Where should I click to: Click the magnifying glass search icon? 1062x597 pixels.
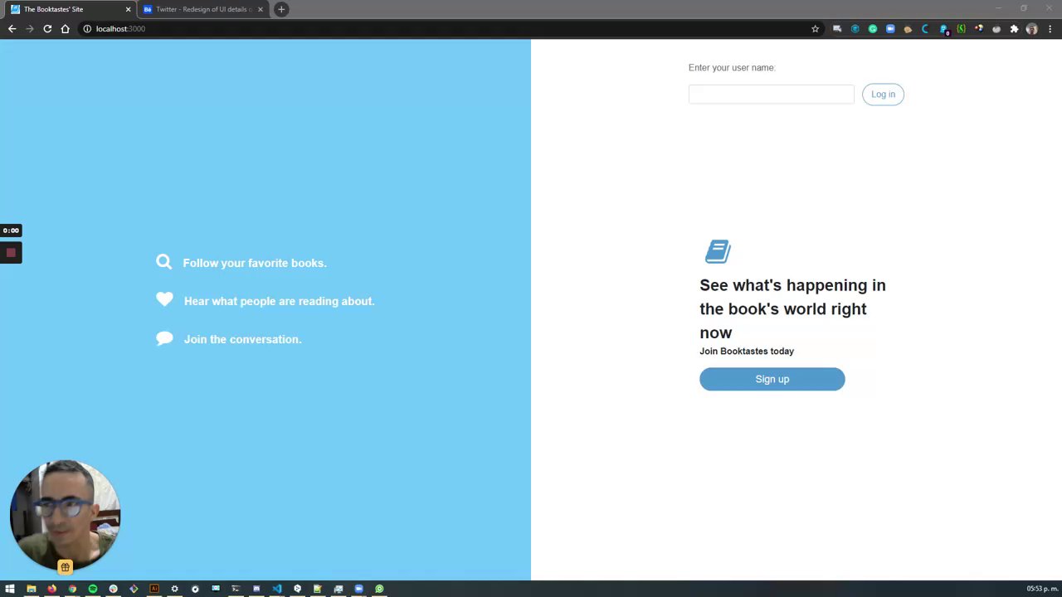[164, 262]
